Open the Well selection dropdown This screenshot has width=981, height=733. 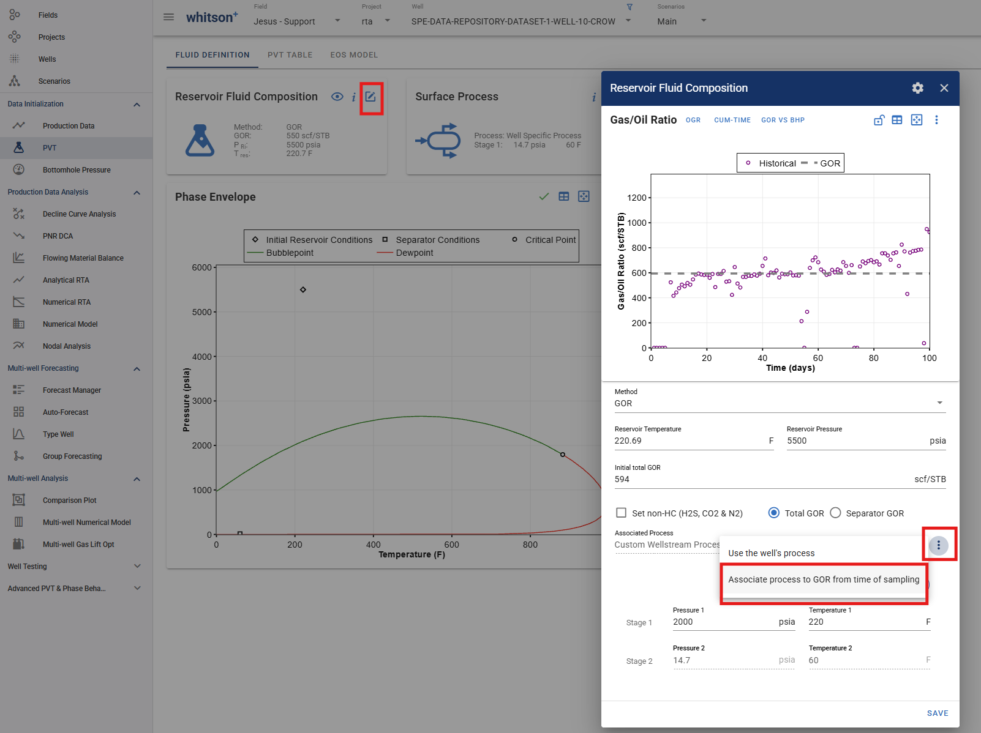521,21
